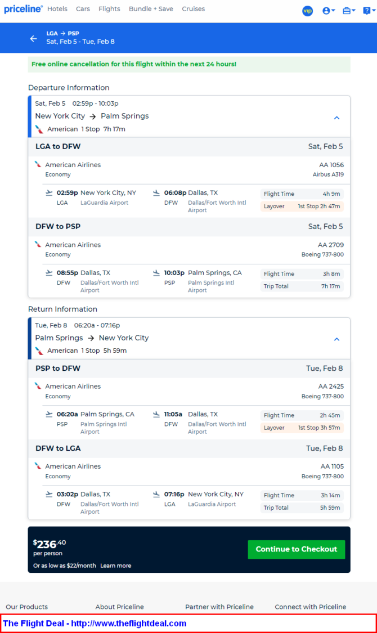
Task: Click the Learn more financing link
Action: [116, 565]
